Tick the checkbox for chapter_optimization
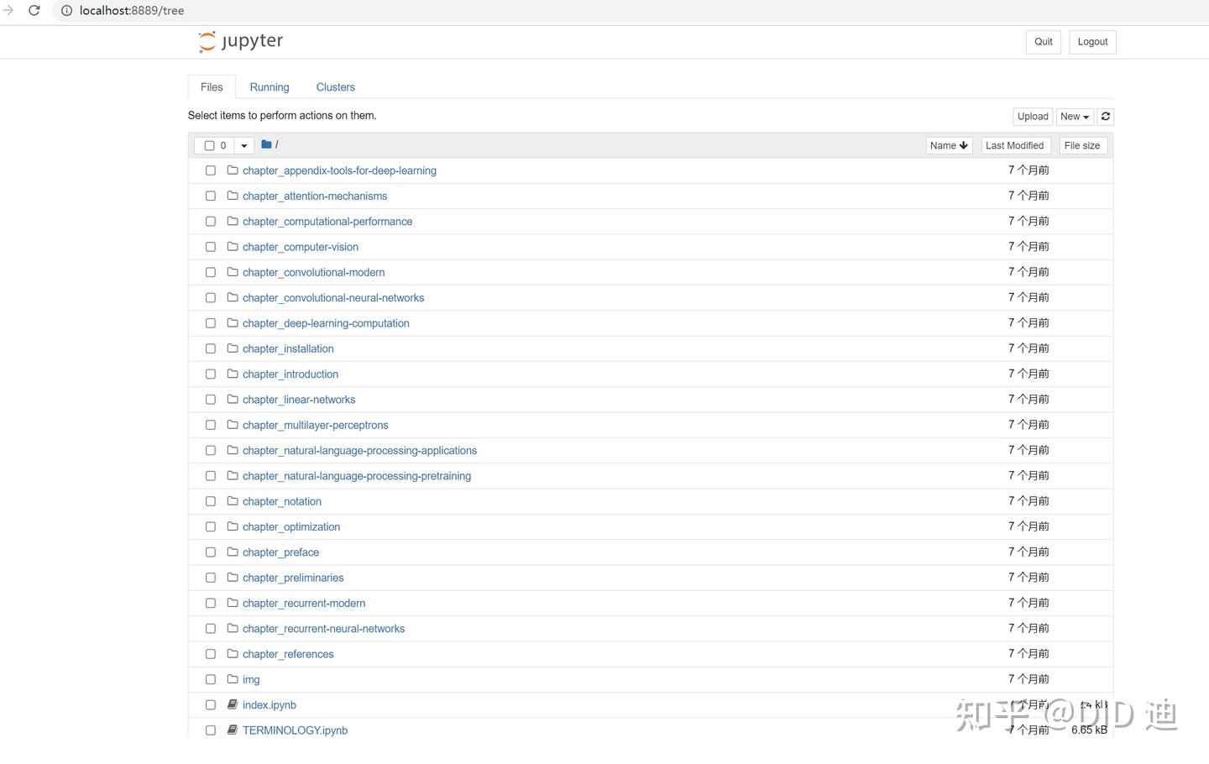 coord(211,527)
